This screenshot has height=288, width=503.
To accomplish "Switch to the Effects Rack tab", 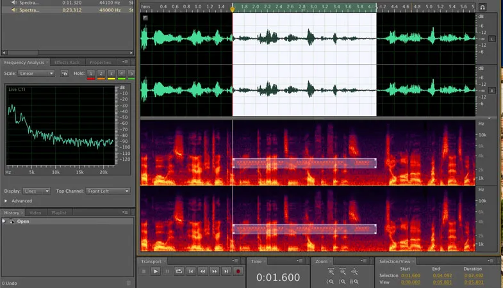I will coord(67,62).
